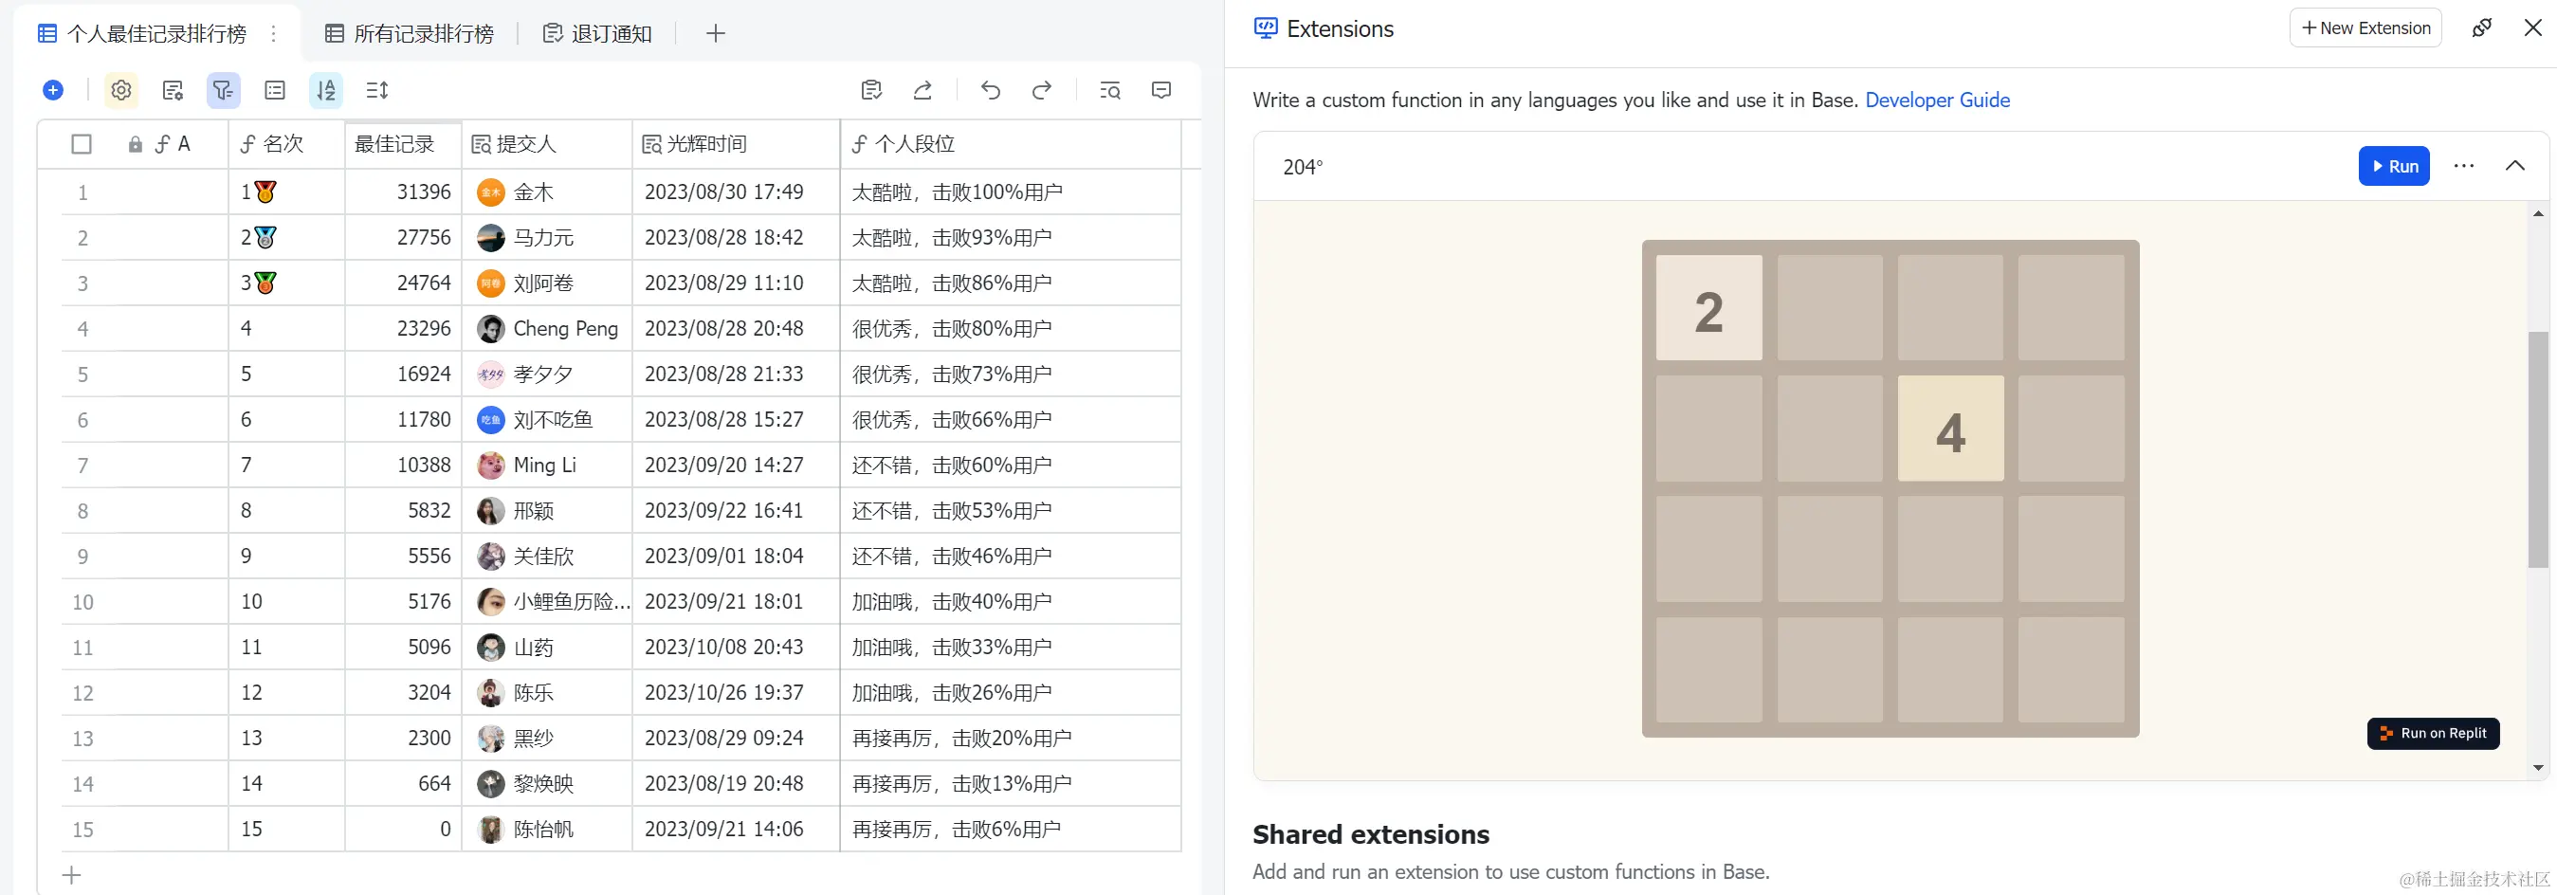
Task: Select the 金木 submitter cell
Action: point(547,192)
